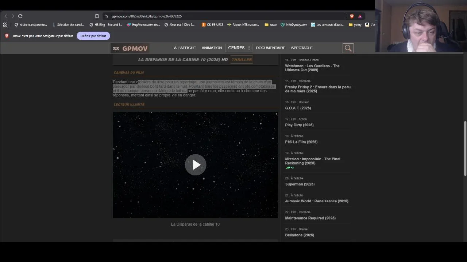Viewport: 467px width, 262px height.
Task: Click the GPMOV infinity logo
Action: point(130,48)
